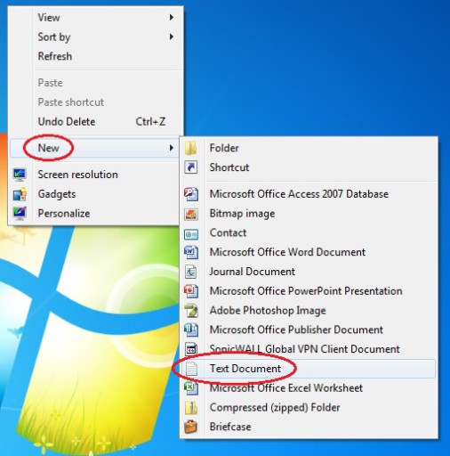Screen dimensions: 450x456
Task: Click the Folder icon in New submenu
Action: tap(191, 148)
